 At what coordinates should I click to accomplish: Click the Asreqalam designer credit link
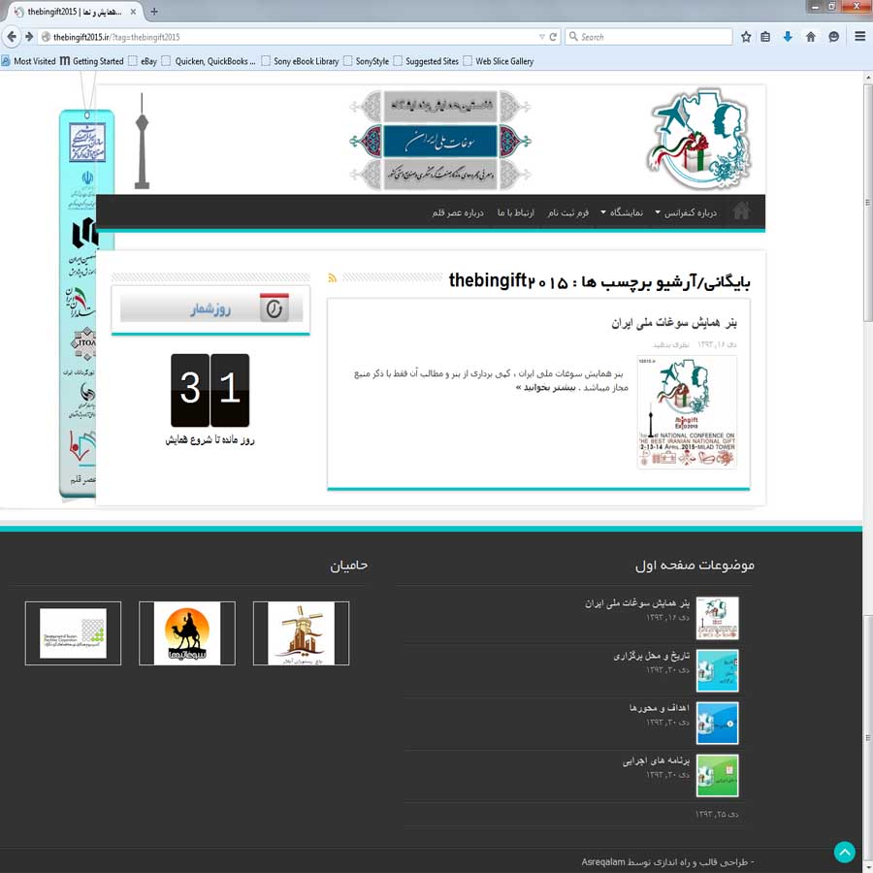603,862
